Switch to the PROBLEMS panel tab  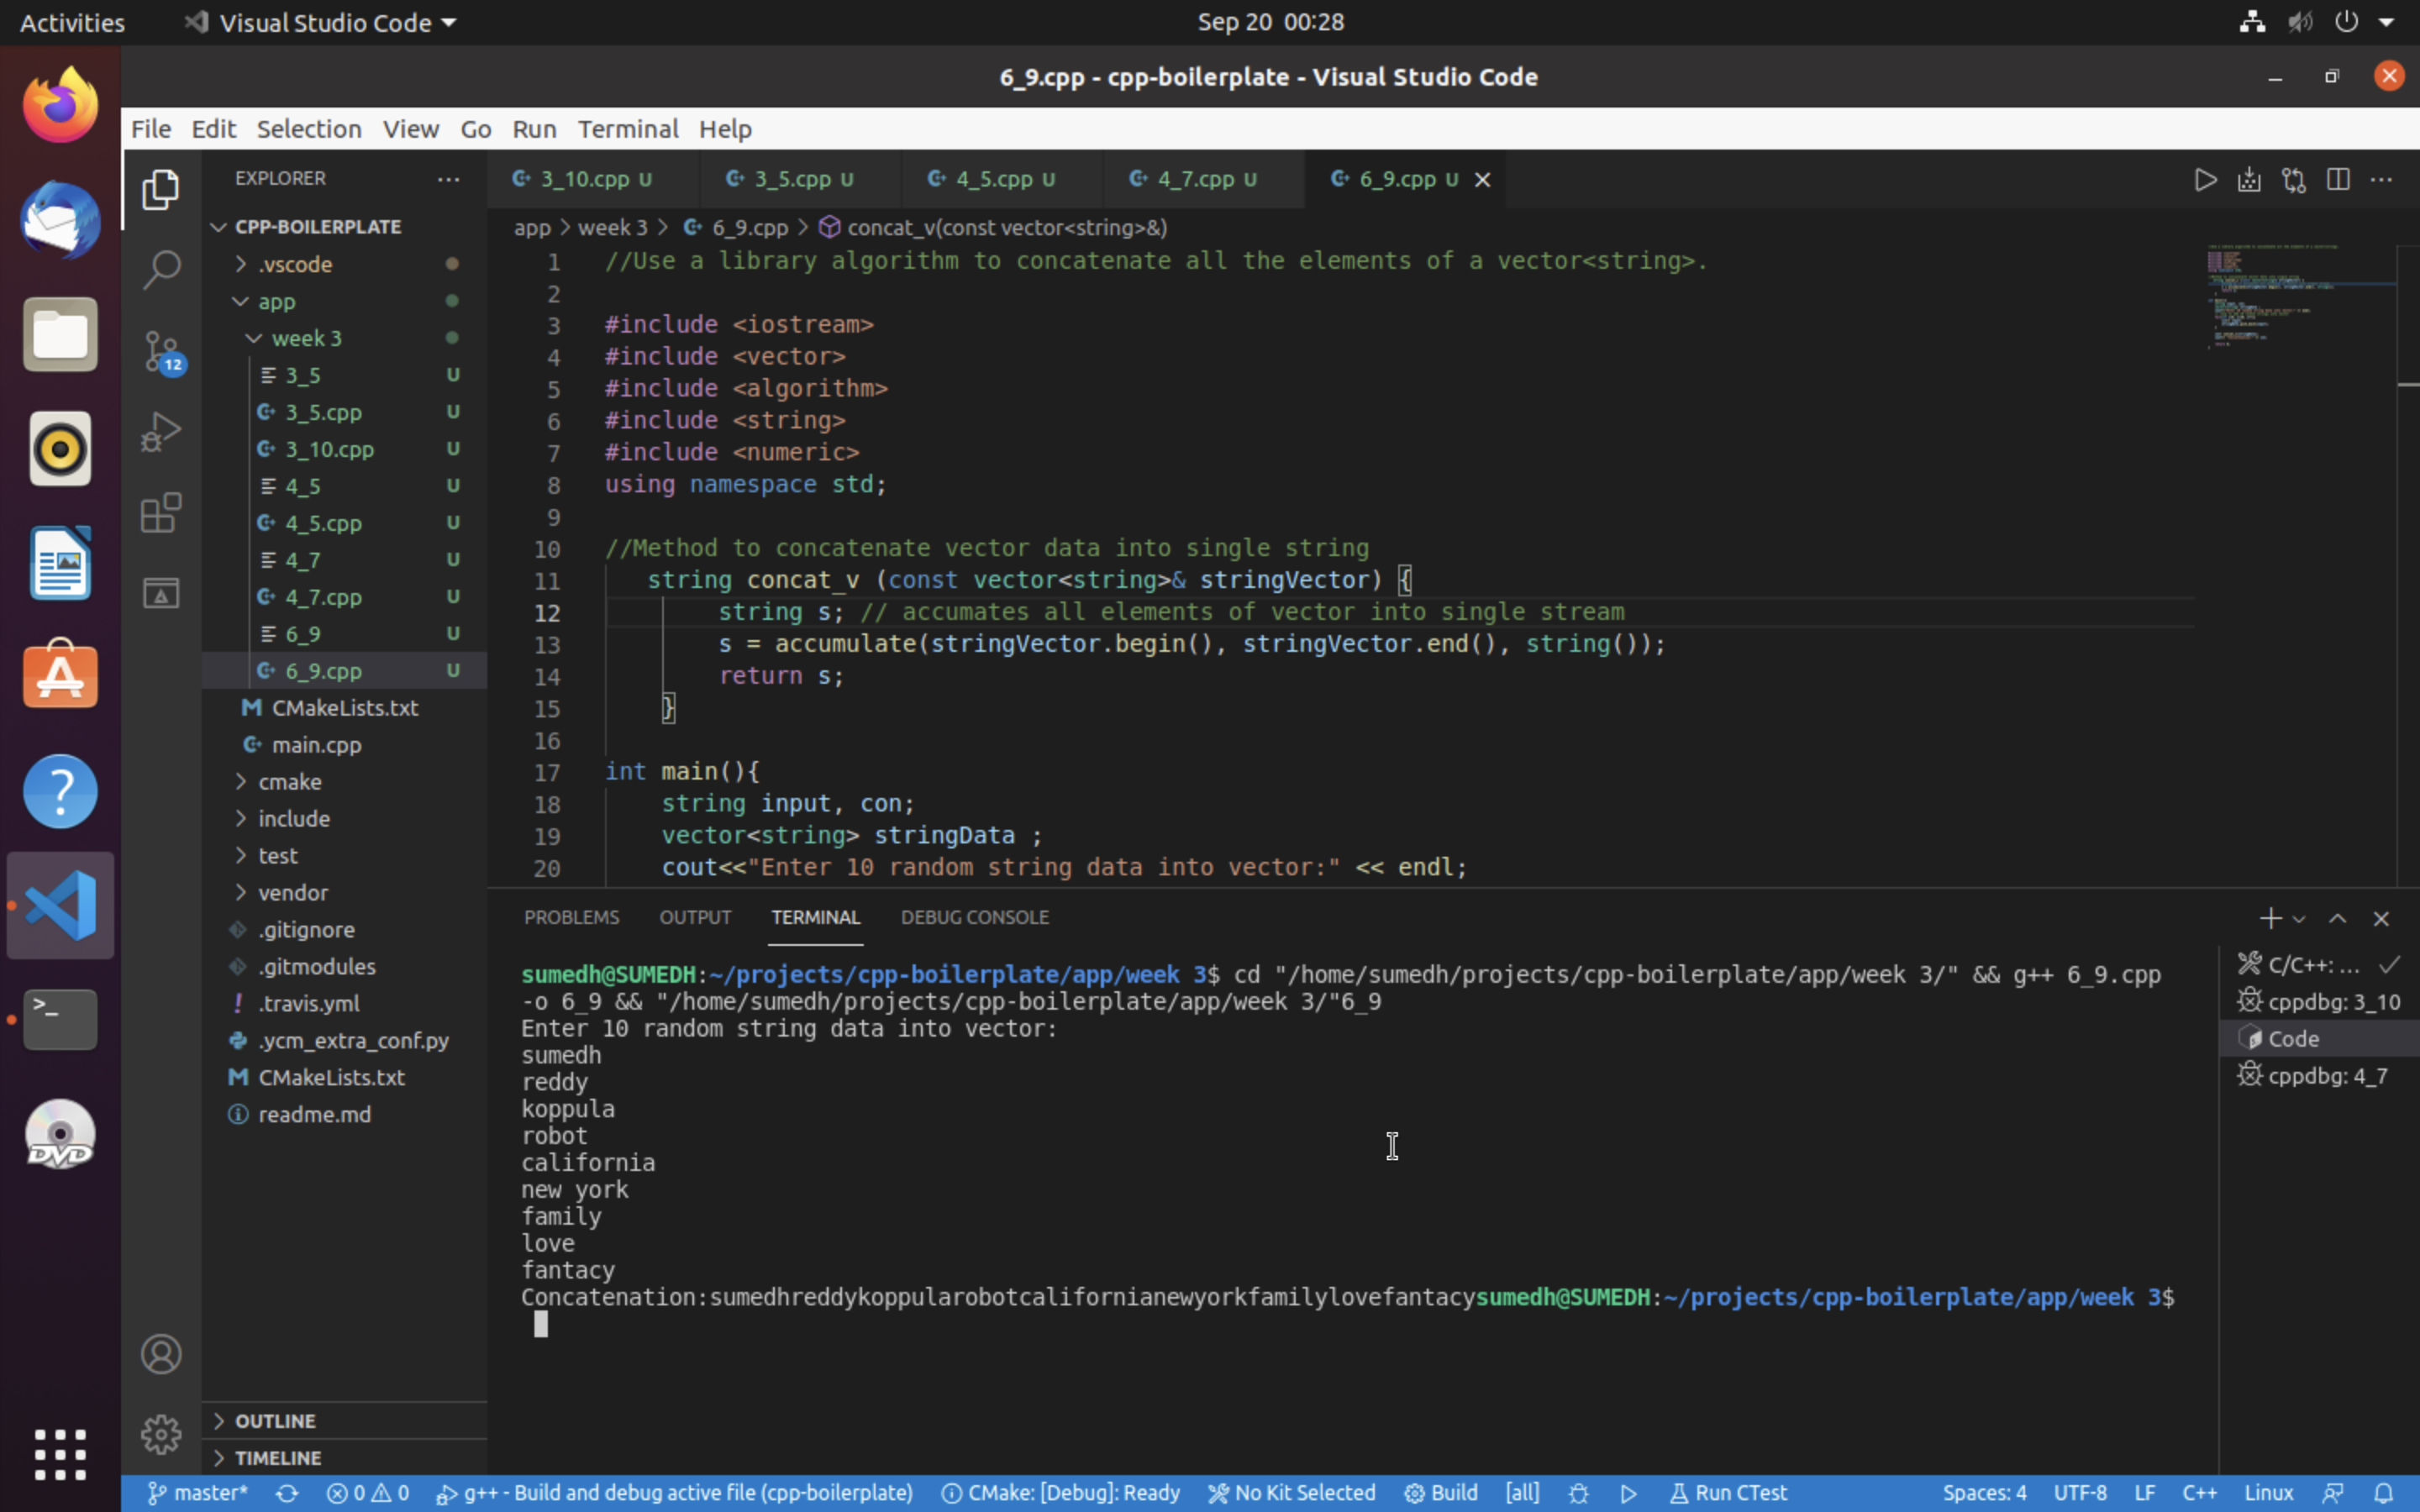pos(572,917)
